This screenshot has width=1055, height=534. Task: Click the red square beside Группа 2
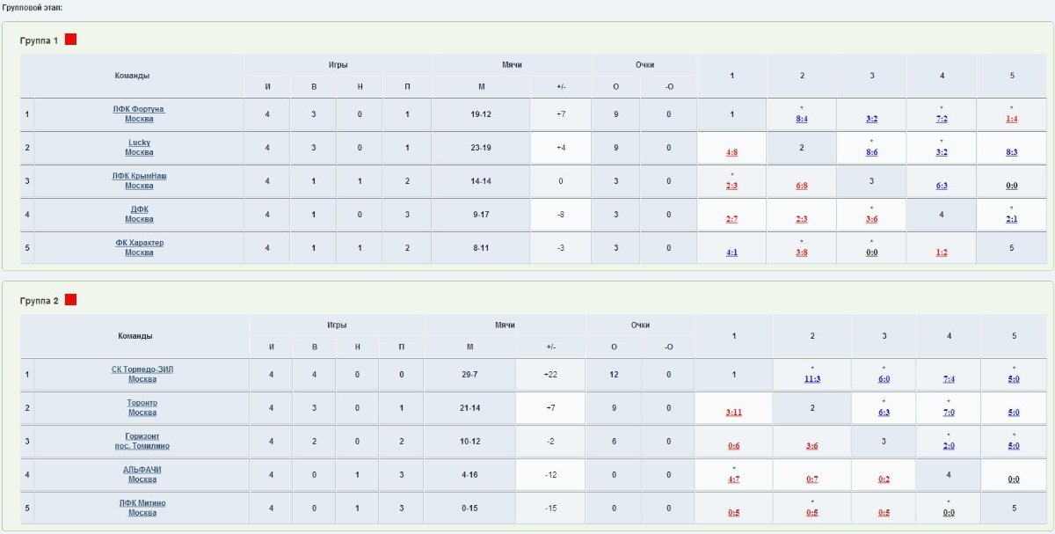pos(70,300)
